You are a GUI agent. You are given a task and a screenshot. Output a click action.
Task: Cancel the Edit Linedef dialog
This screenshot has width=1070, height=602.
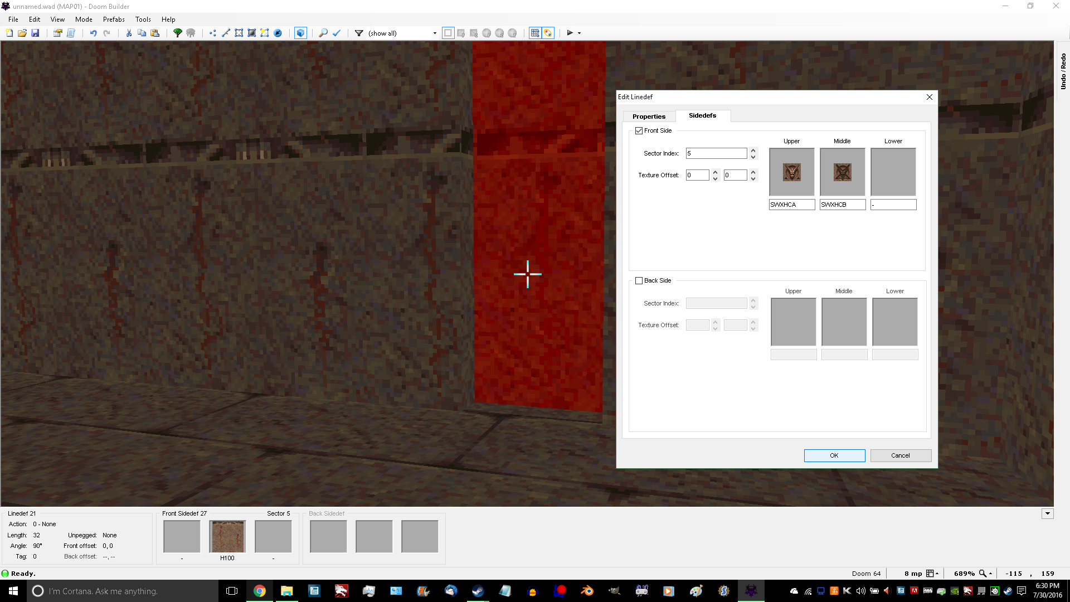pos(901,455)
